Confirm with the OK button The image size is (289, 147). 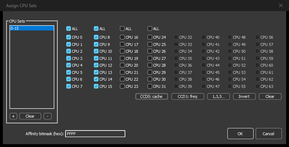click(240, 133)
